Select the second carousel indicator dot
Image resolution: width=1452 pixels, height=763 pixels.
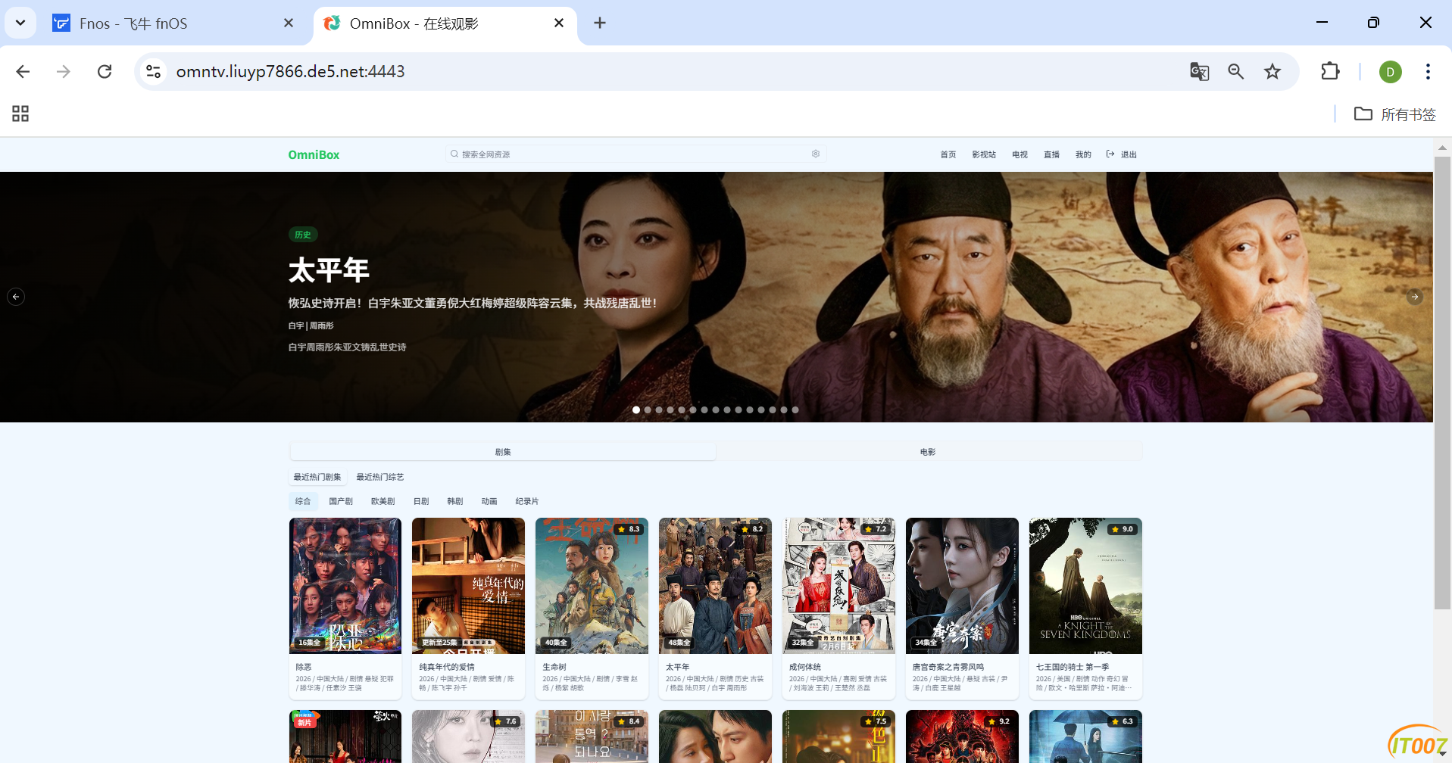[x=647, y=410]
